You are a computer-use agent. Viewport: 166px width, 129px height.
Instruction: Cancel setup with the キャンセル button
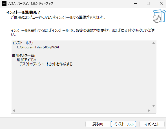[152, 124]
